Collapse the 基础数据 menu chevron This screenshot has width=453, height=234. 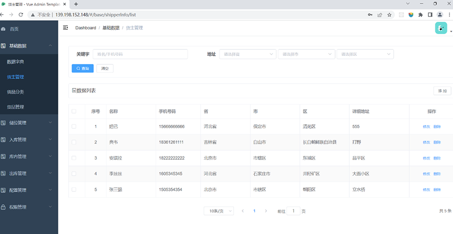[50, 46]
